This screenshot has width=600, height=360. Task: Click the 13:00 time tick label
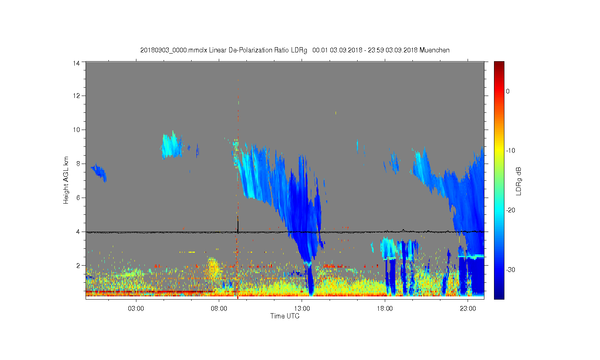coord(302,309)
